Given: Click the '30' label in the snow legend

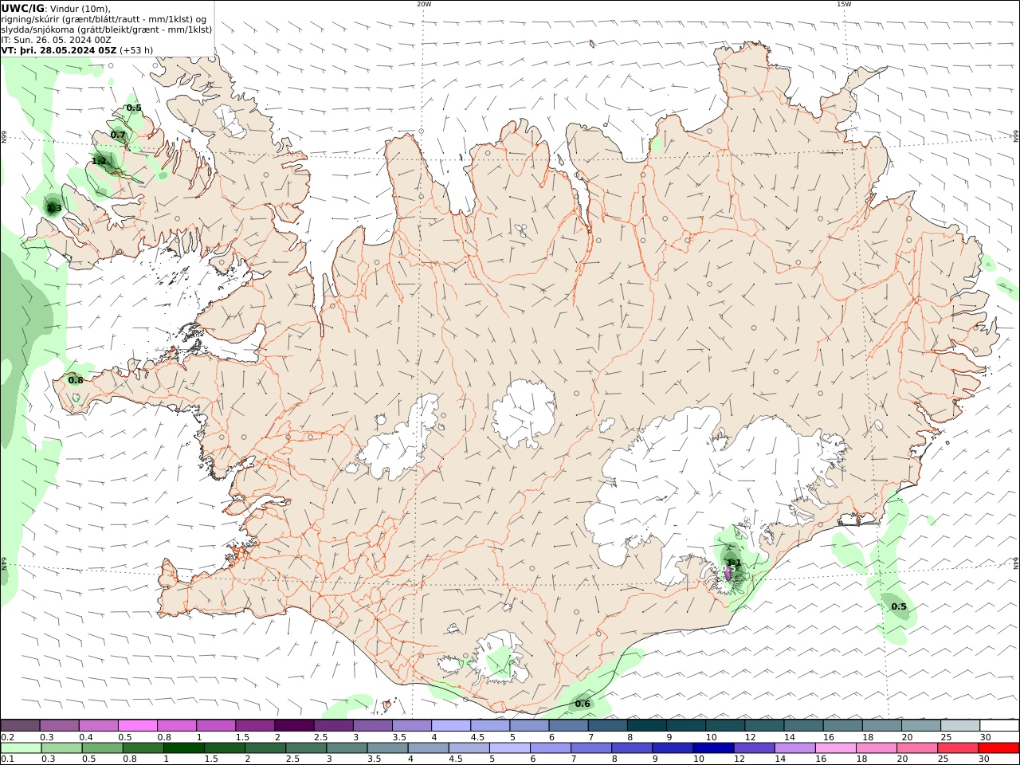Looking at the screenshot, I should pos(986,737).
